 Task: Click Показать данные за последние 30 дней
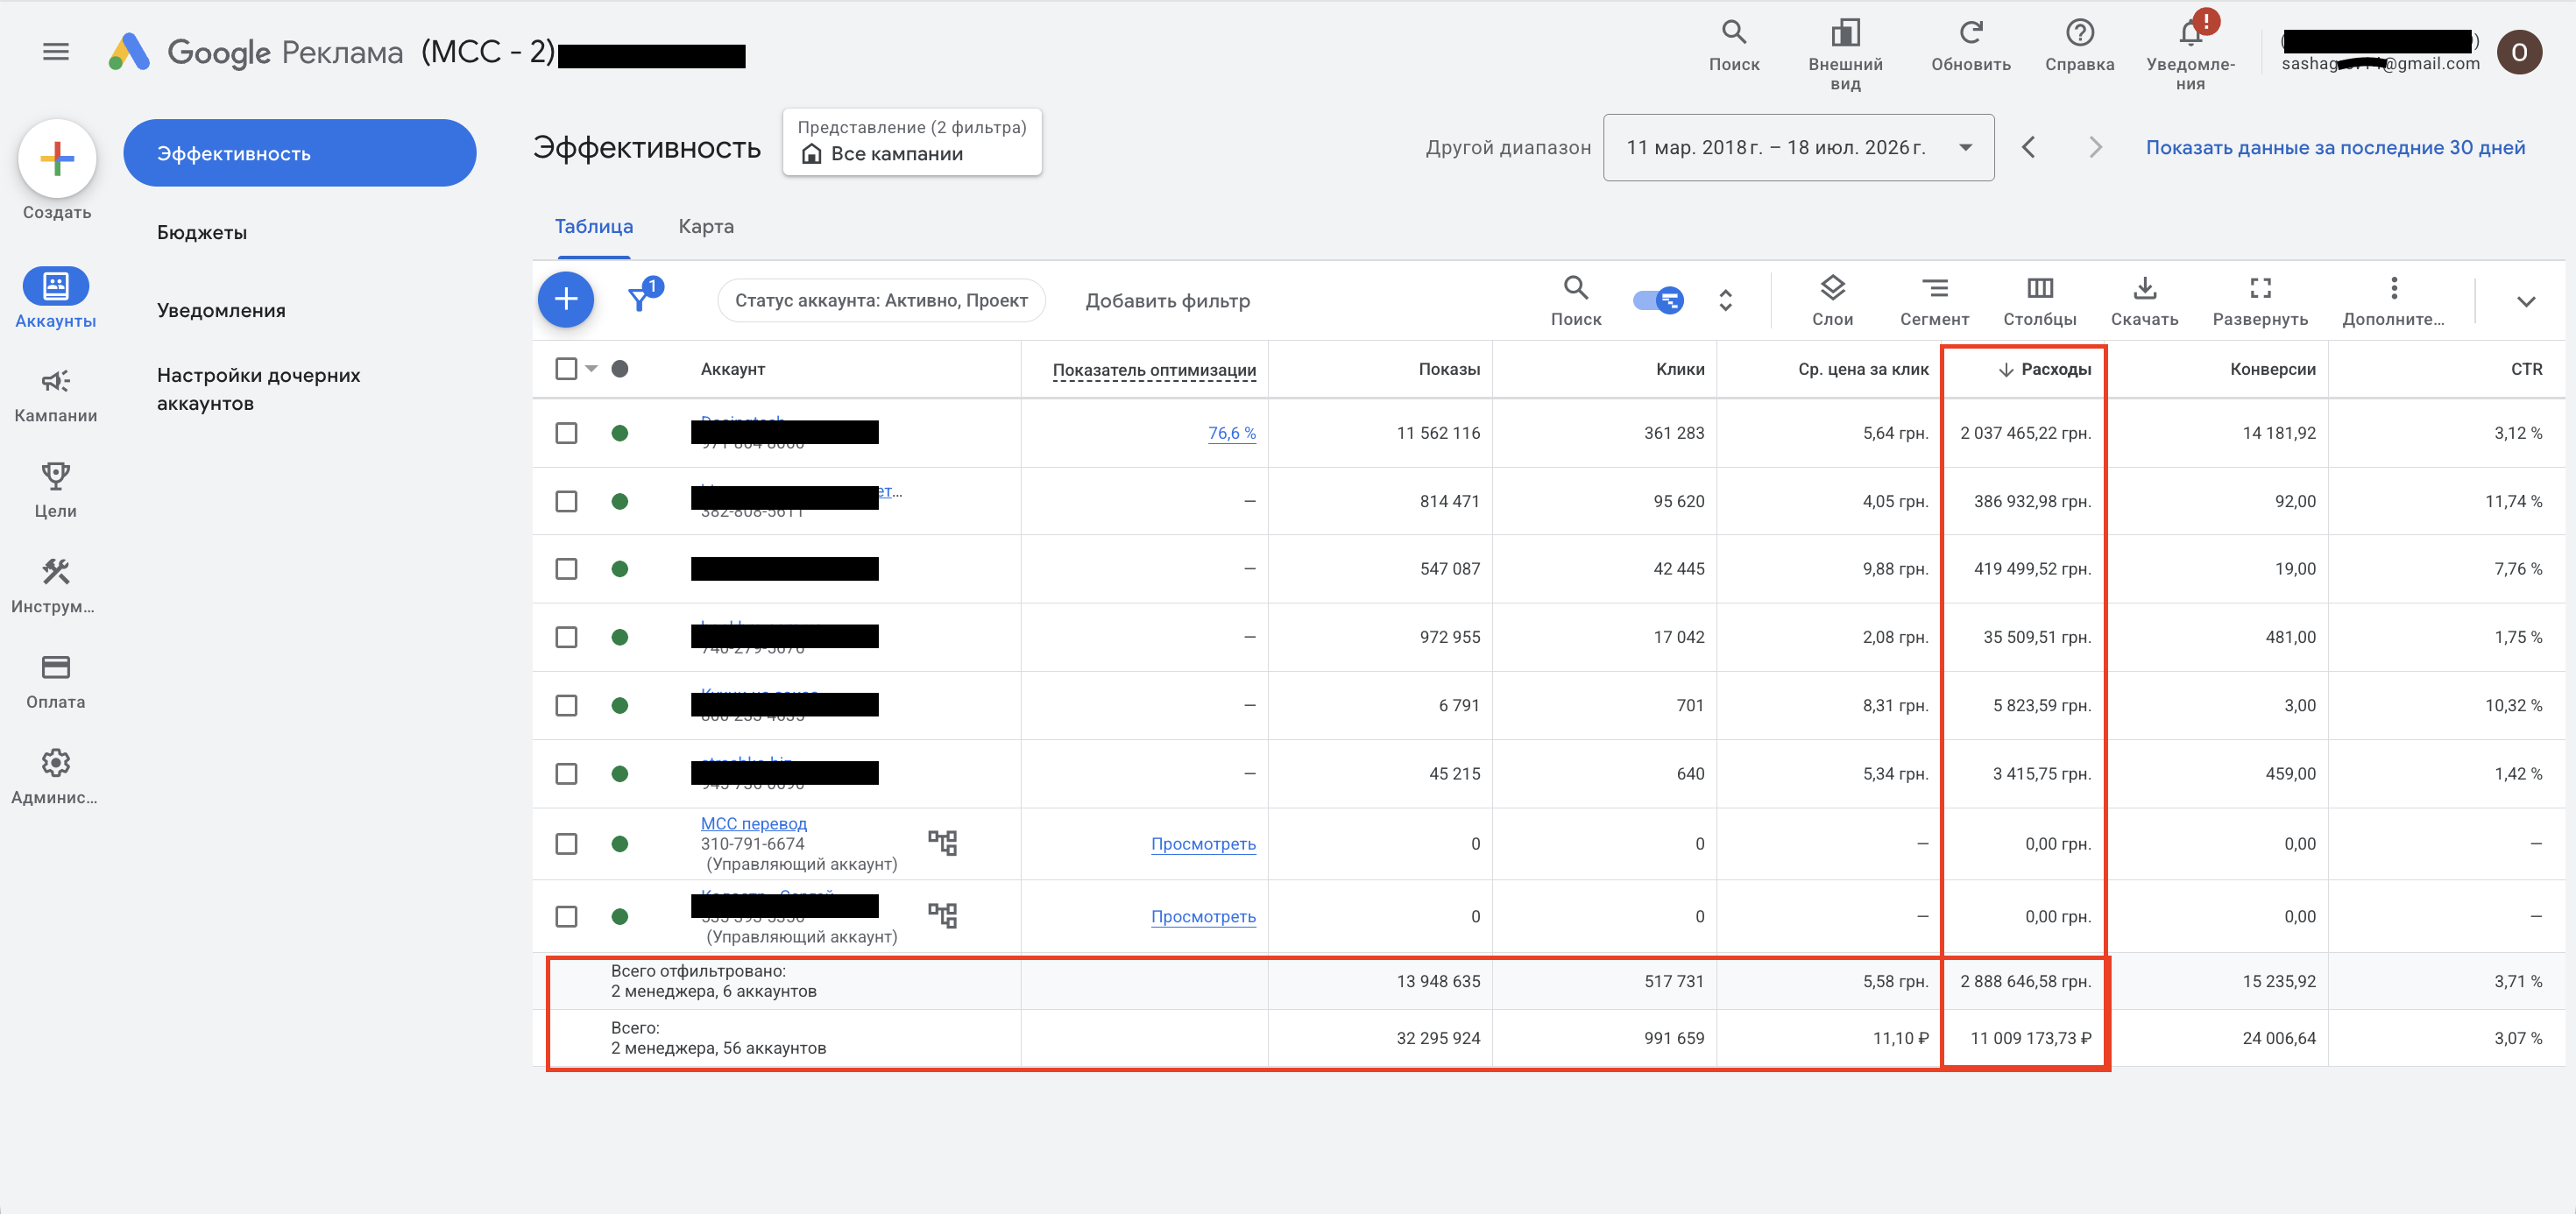click(x=2335, y=148)
